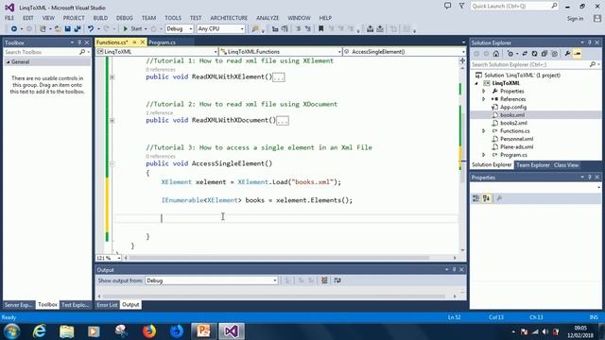Toggle Word Wrap in Output panel
The width and height of the screenshot is (605, 340).
(337, 280)
